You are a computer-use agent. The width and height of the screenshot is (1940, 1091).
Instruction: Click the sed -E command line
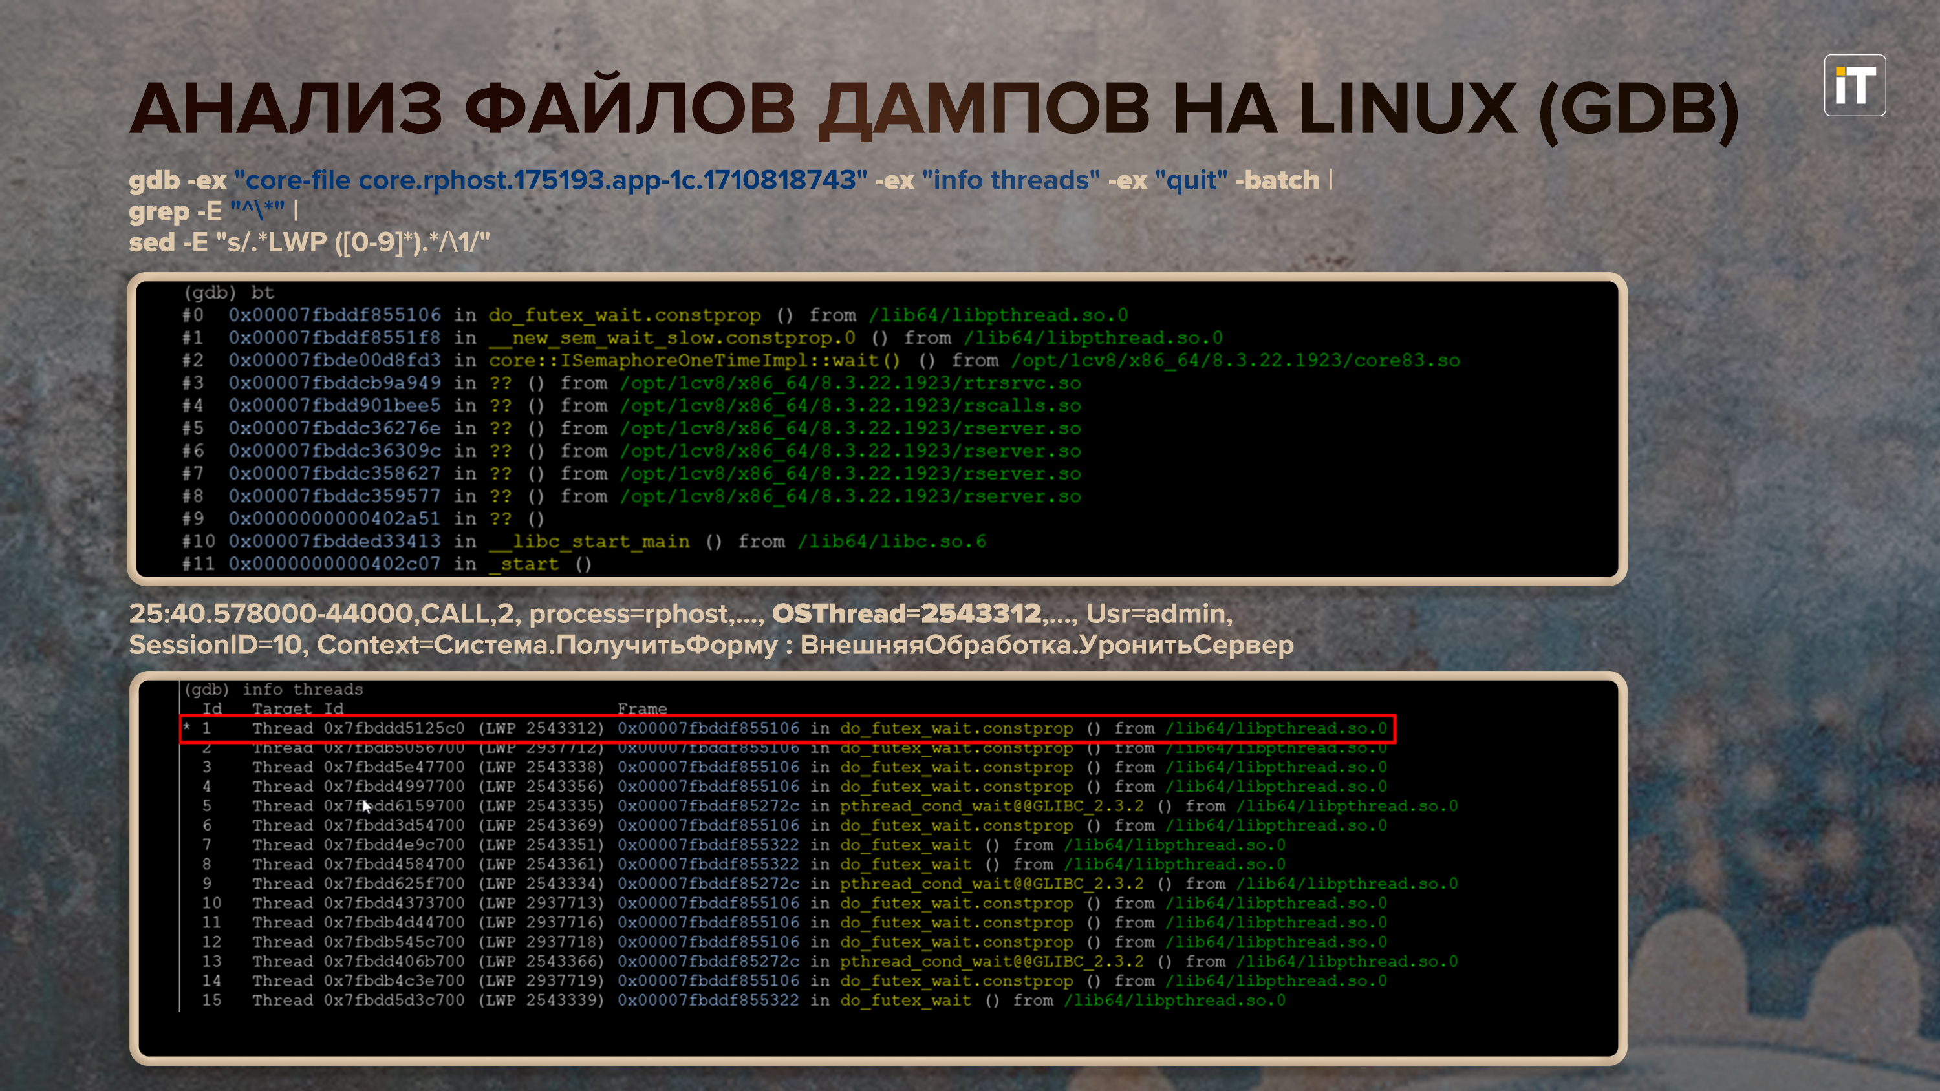tap(308, 242)
